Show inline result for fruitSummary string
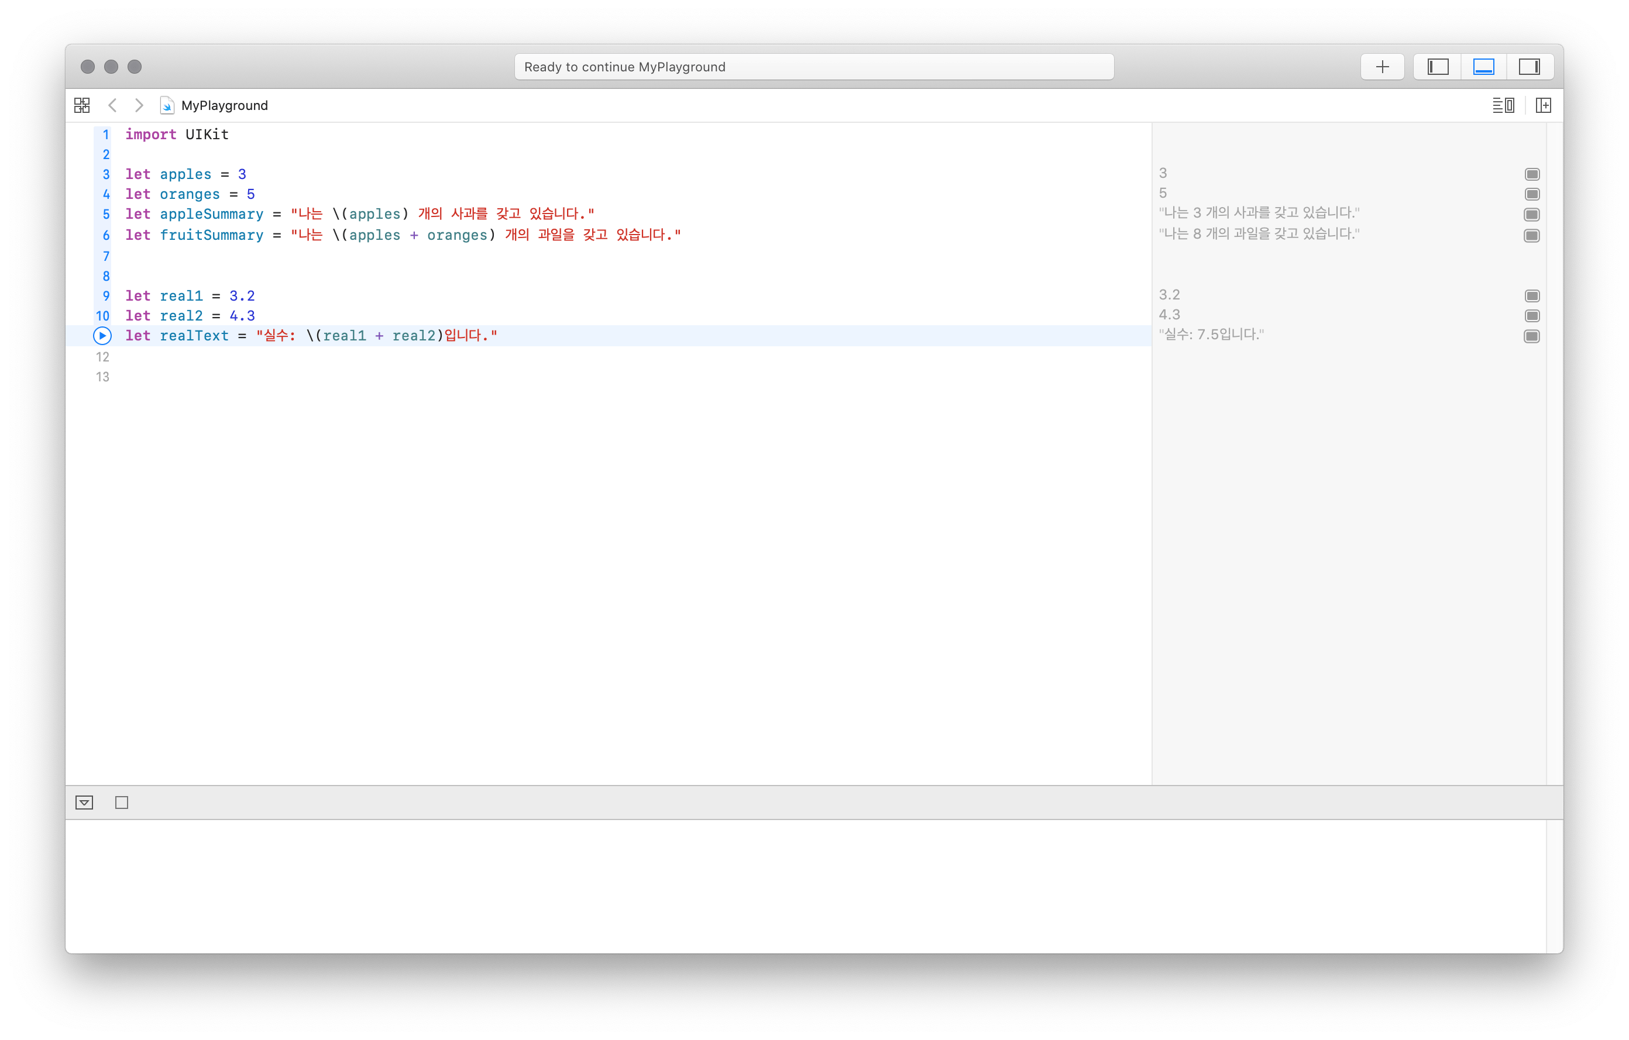The width and height of the screenshot is (1629, 1040). [x=1532, y=235]
